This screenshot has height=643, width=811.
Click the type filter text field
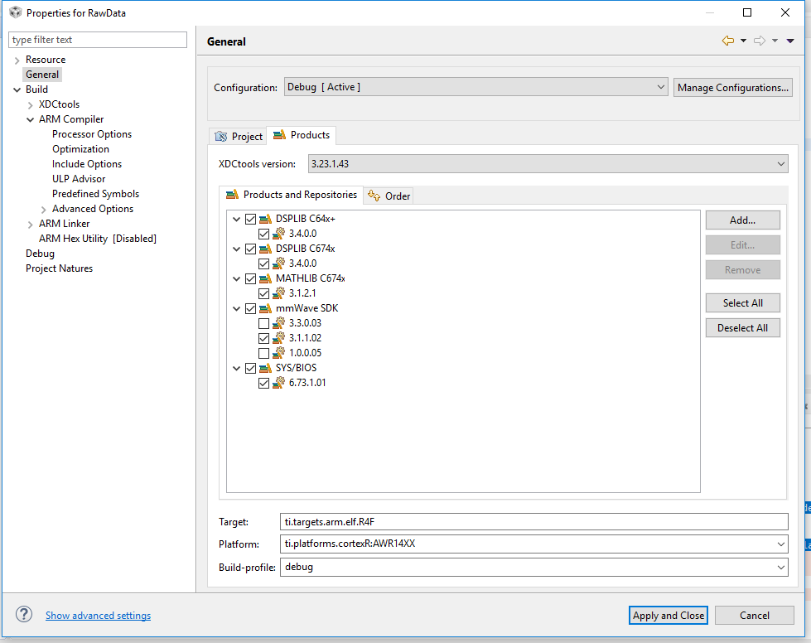[x=98, y=40]
